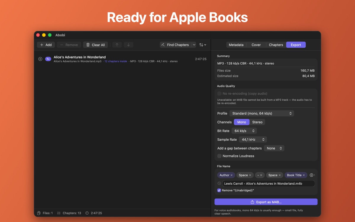Open the gap between chapters None dropdown
The width and height of the screenshot is (355, 222).
(x=274, y=148)
